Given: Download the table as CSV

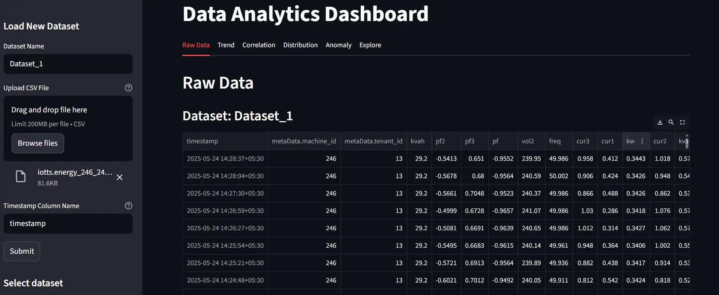Looking at the screenshot, I should coord(660,122).
